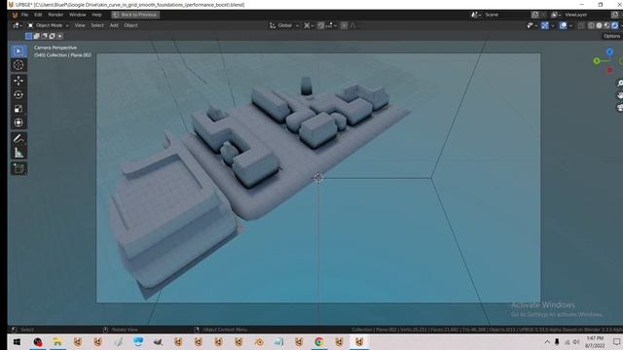Image resolution: width=623 pixels, height=350 pixels.
Task: Open the Window menu
Action: click(78, 15)
